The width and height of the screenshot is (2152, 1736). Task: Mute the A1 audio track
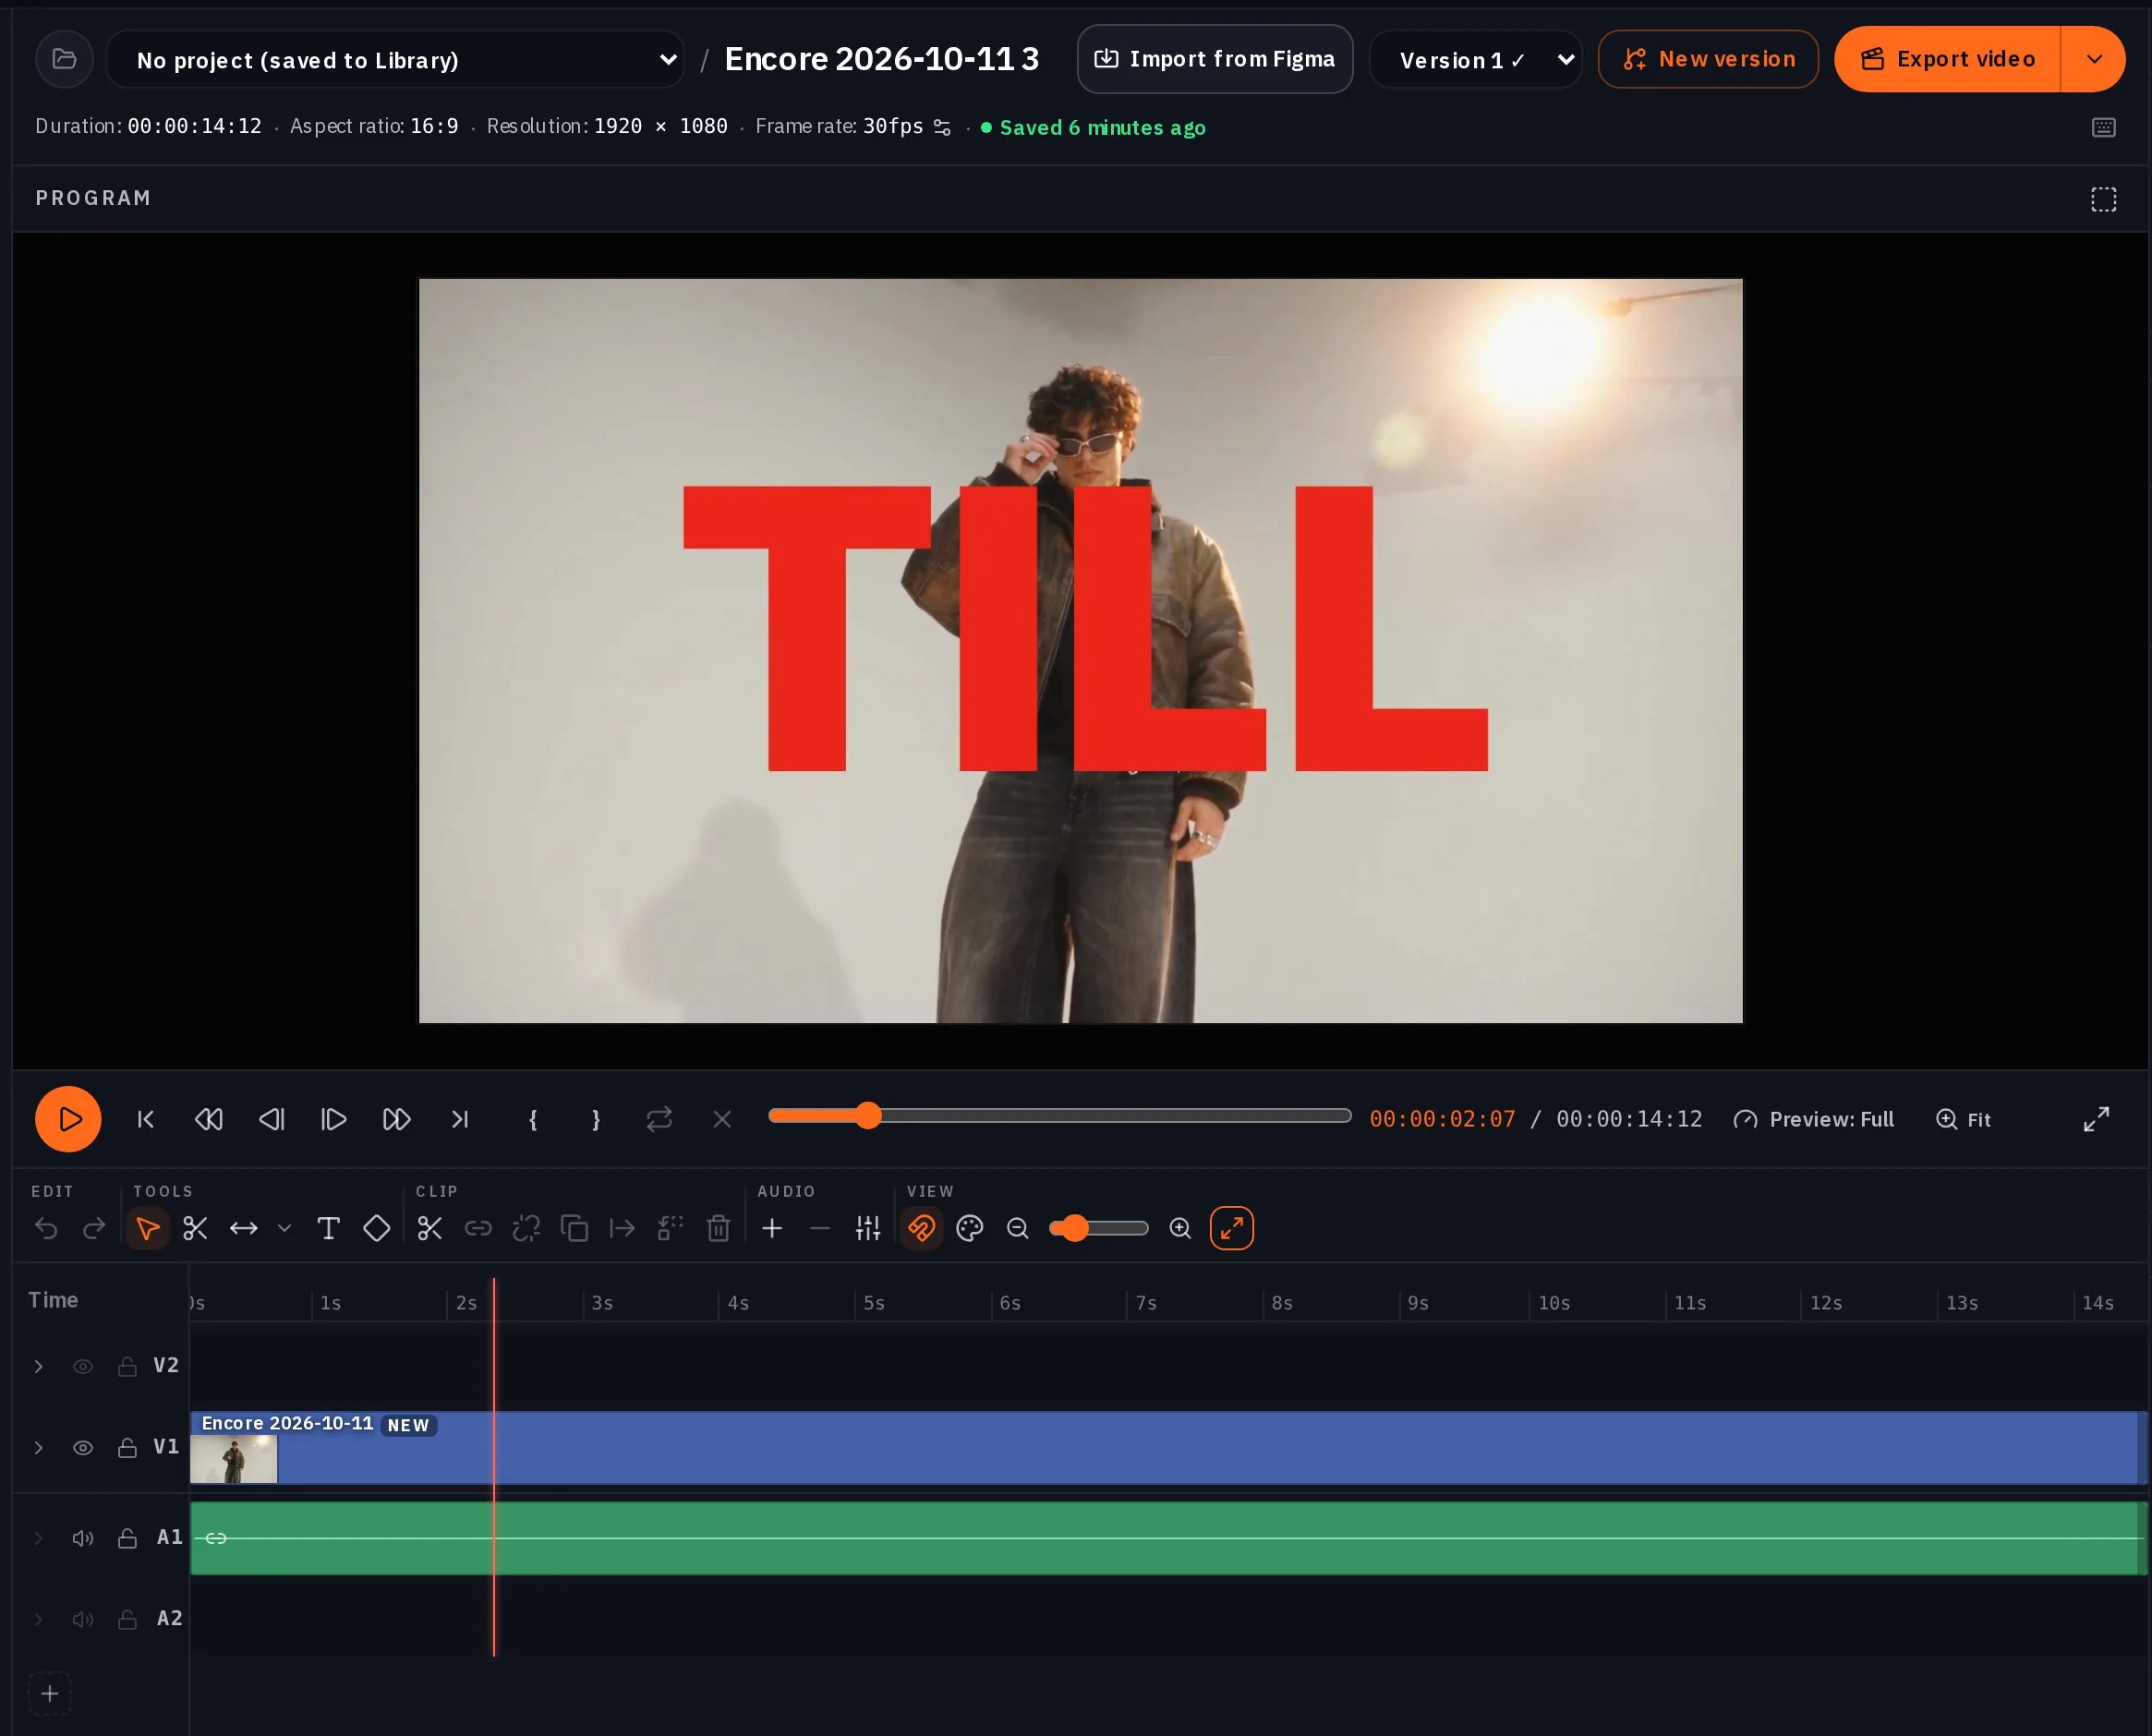point(83,1538)
